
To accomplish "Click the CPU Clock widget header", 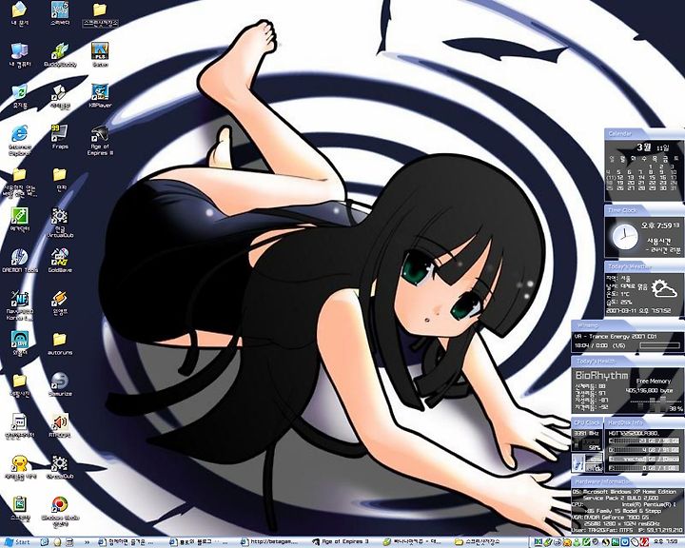I will [x=587, y=422].
